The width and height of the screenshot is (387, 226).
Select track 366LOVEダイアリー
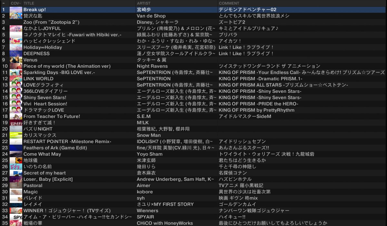(x=45, y=91)
